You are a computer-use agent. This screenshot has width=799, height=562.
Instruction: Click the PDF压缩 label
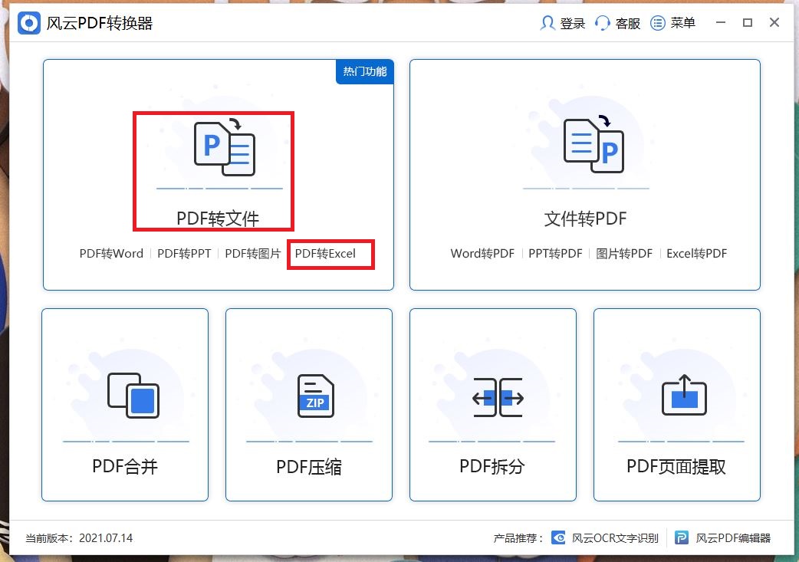(x=309, y=466)
